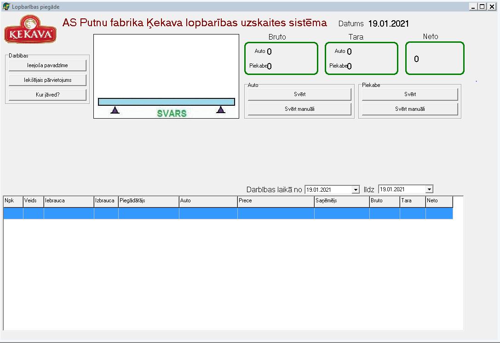Minimize the Lopbarības piegāde window
Image resolution: width=500 pixels, height=343 pixels.
coord(473,7)
